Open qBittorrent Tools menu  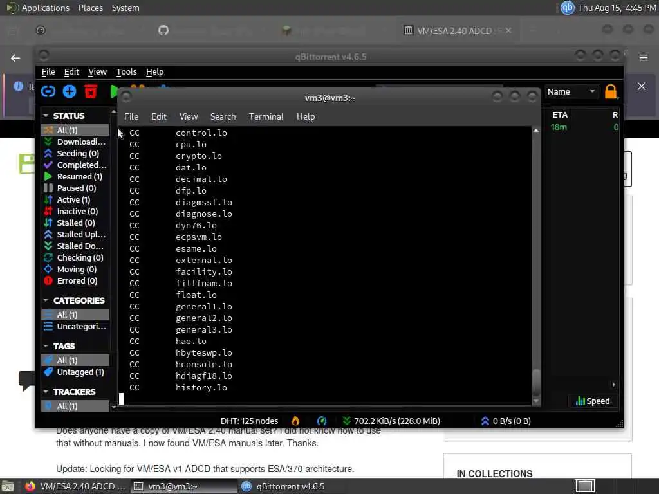coord(127,72)
